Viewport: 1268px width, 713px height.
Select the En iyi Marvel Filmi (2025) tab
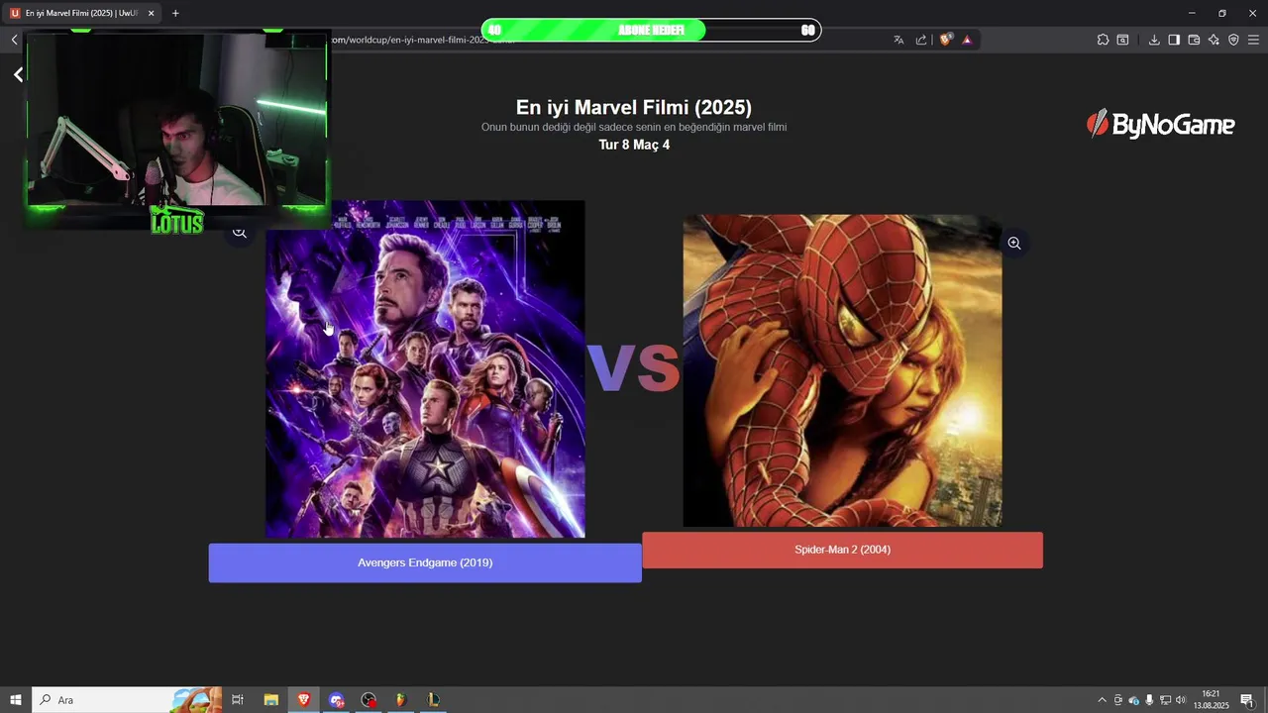coord(81,13)
